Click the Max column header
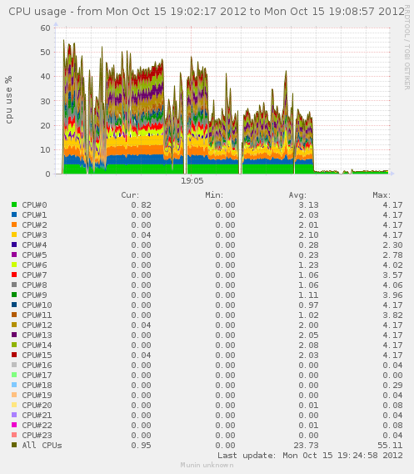This screenshot has height=474, width=414. click(x=382, y=195)
